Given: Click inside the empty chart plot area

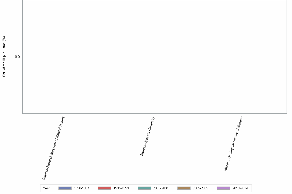Looking at the screenshot, I should click(x=154, y=56).
